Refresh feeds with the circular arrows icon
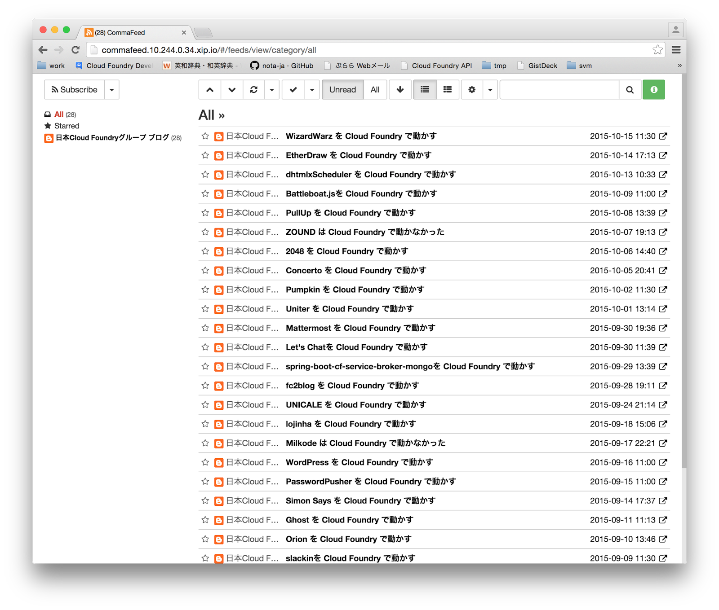This screenshot has height=610, width=719. [254, 90]
